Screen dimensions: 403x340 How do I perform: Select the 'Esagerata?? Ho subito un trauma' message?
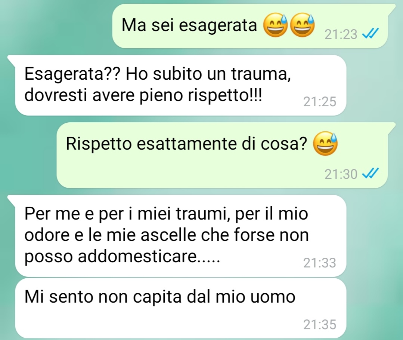coord(181,85)
